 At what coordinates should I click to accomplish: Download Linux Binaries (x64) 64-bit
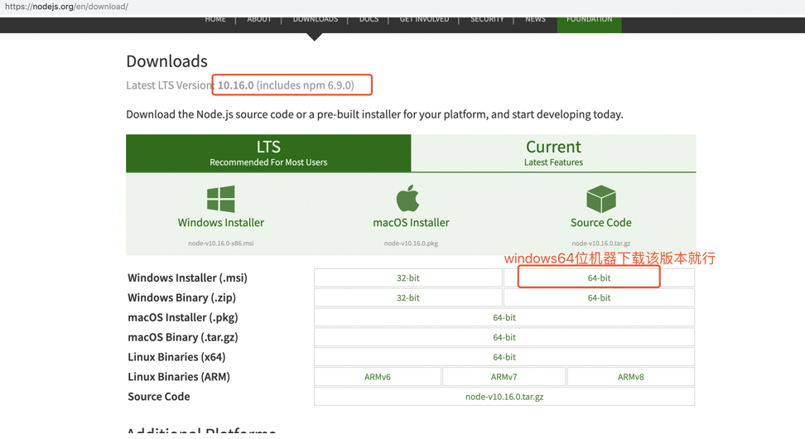(x=504, y=357)
